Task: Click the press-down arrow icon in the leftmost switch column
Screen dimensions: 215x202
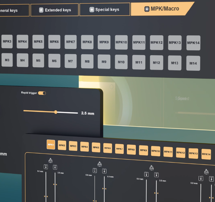Action: [x=46, y=167]
